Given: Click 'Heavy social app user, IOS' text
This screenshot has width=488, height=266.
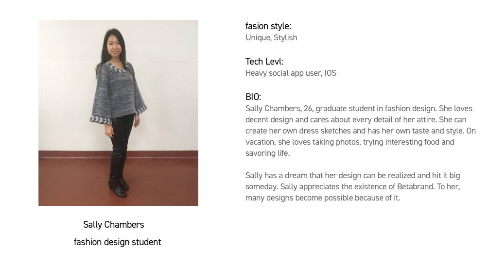Looking at the screenshot, I should 291,73.
